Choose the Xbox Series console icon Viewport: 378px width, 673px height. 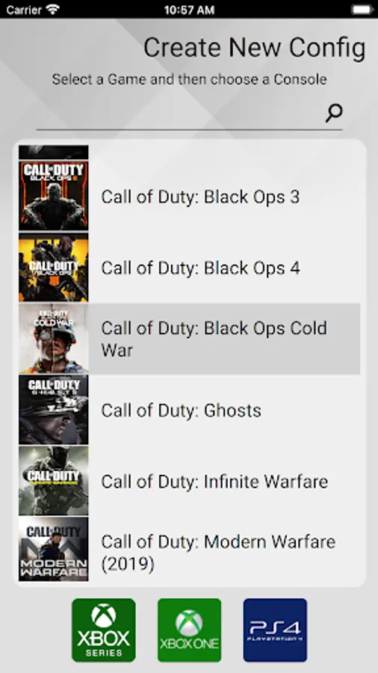104,630
